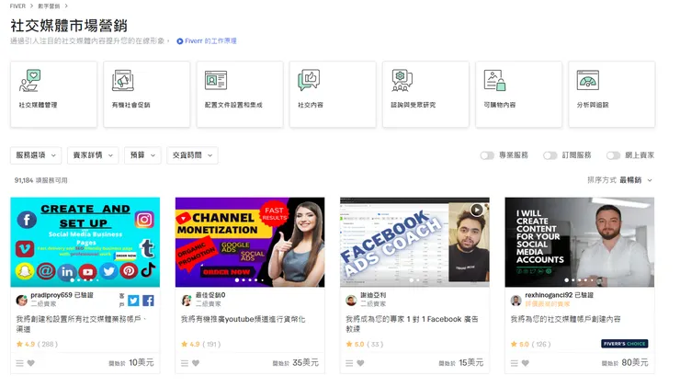680x387 pixels.
Task: Click the 5.0 (126) rating
Action: tap(530, 344)
